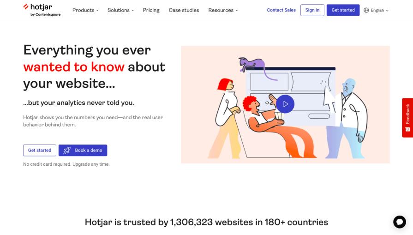The image size is (413, 235).
Task: Expand the Resources menu
Action: [223, 10]
